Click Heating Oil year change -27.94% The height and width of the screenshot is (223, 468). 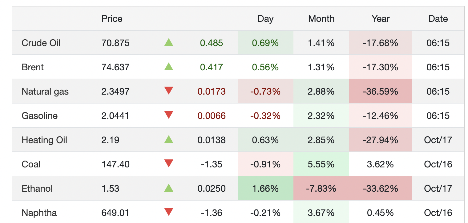(x=381, y=140)
